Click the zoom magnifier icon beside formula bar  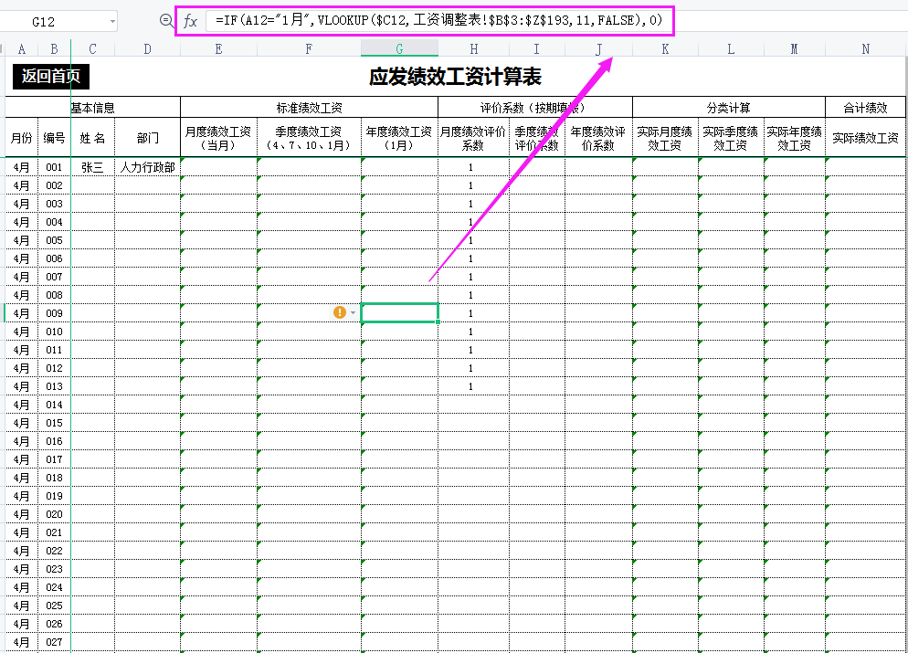[166, 21]
